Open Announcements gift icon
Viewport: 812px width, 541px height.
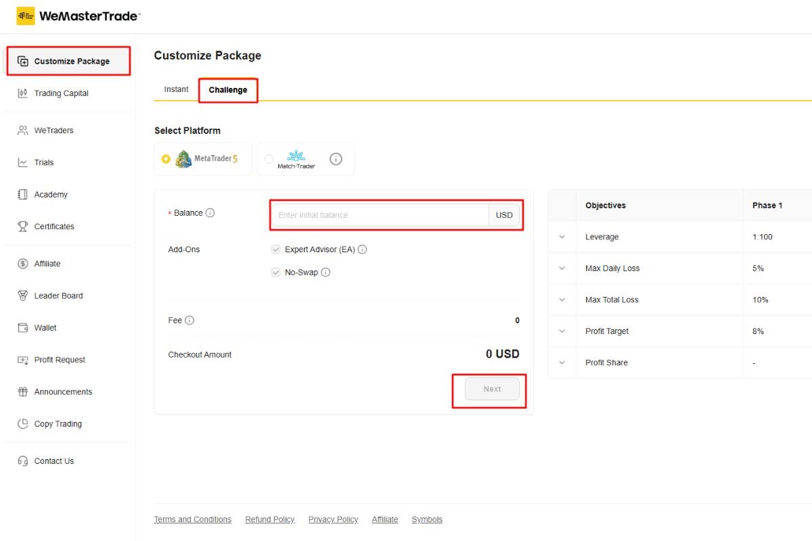pos(23,392)
